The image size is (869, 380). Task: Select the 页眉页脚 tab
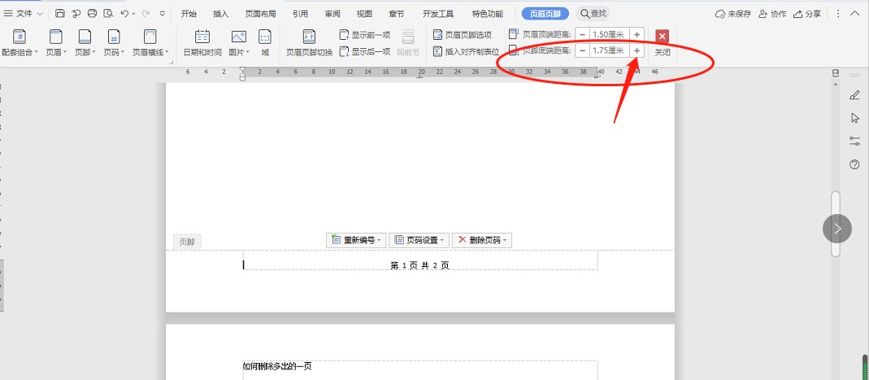pos(545,14)
